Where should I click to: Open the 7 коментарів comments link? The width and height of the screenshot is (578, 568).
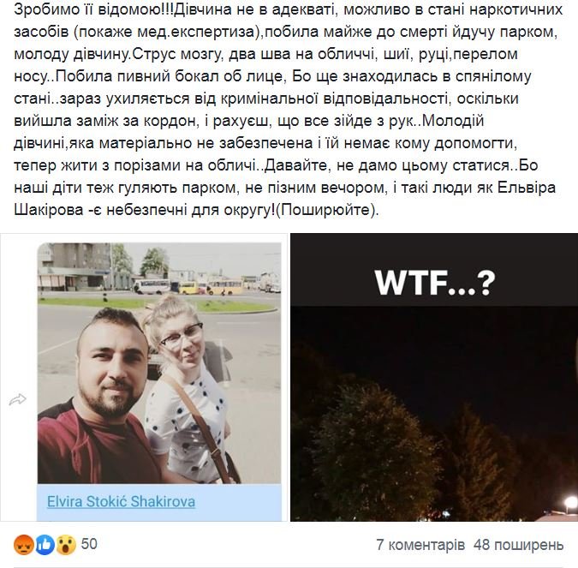[x=420, y=545]
